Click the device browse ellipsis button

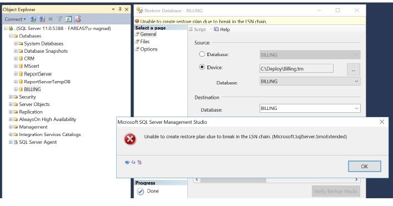point(354,69)
